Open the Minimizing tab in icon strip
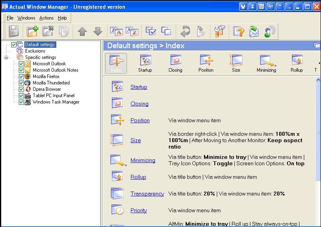The width and height of the screenshot is (321, 227). coord(266,63)
